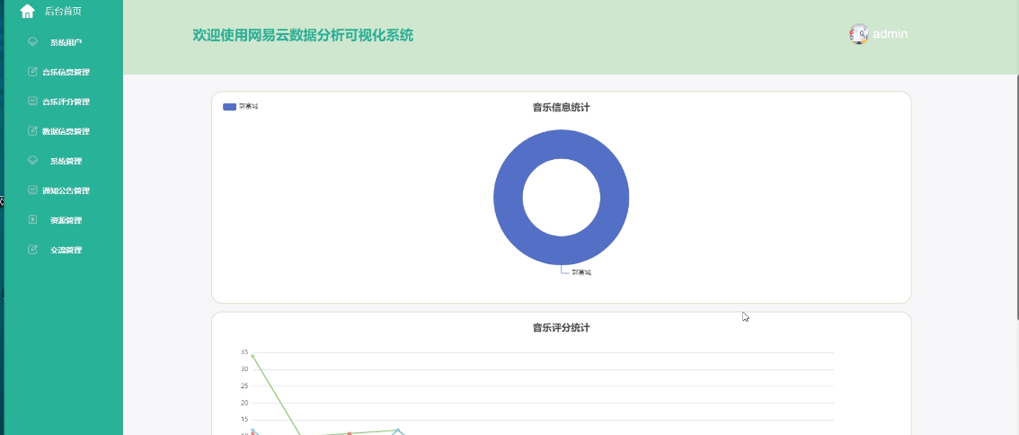Click the y-axis value 30

click(x=244, y=368)
